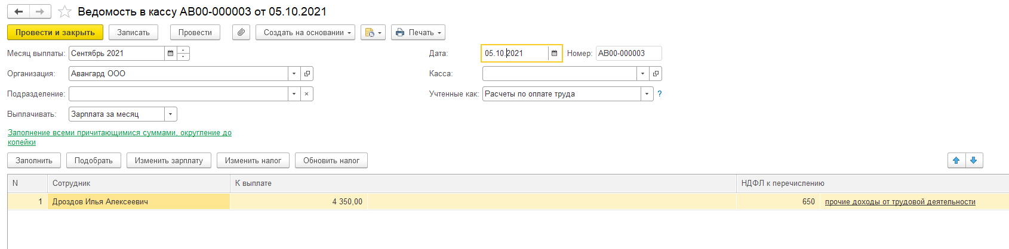Viewport: 1009px width, 249px height.
Task: Open the Касса record with open icon
Action: coord(656,74)
